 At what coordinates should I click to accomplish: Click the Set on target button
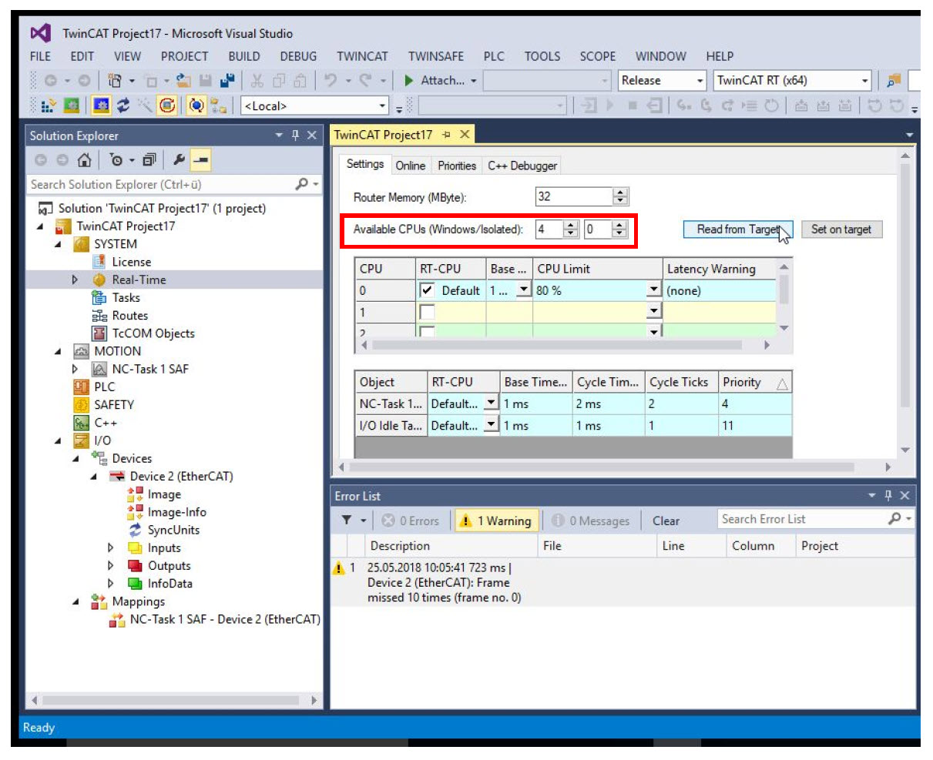841,229
